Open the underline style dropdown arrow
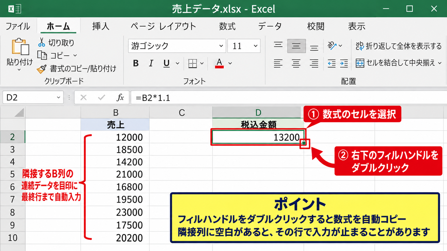Image resolution: width=447 pixels, height=251 pixels. coord(177,63)
